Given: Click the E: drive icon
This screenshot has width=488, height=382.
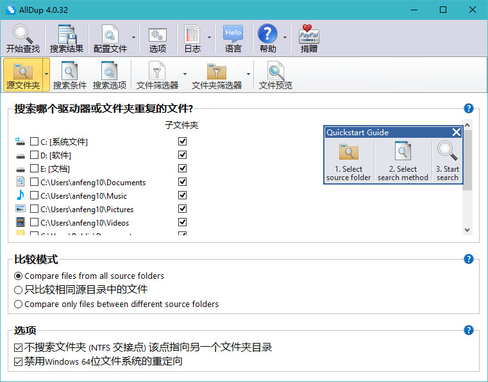Looking at the screenshot, I should [x=21, y=169].
